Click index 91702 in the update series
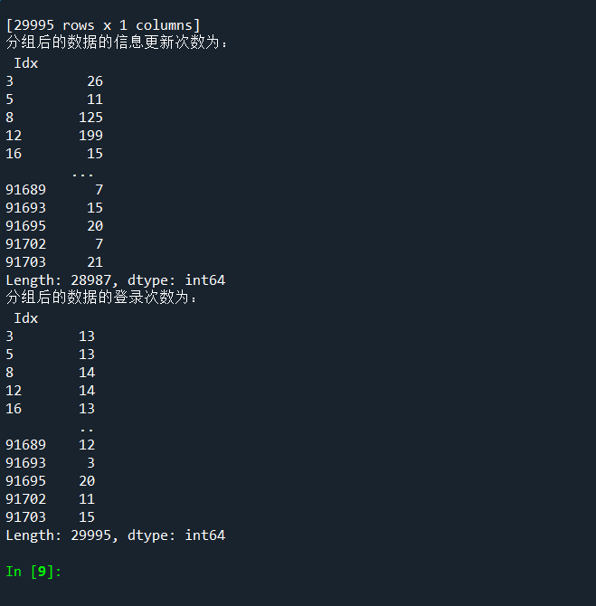The image size is (596, 606). click(x=25, y=244)
